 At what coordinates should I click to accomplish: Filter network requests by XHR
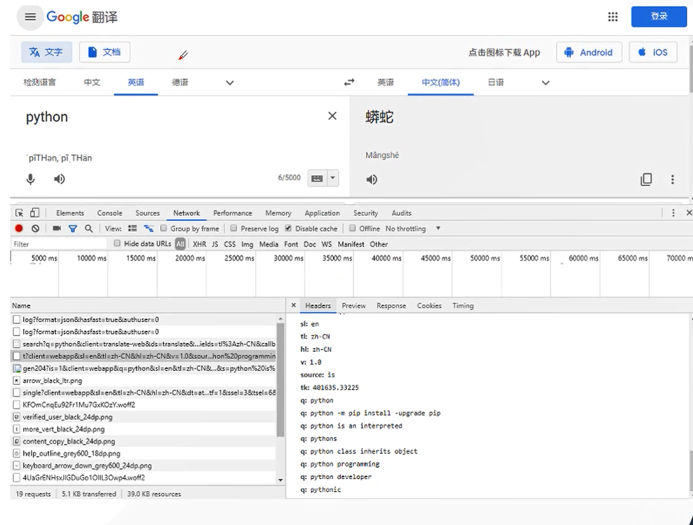[199, 244]
